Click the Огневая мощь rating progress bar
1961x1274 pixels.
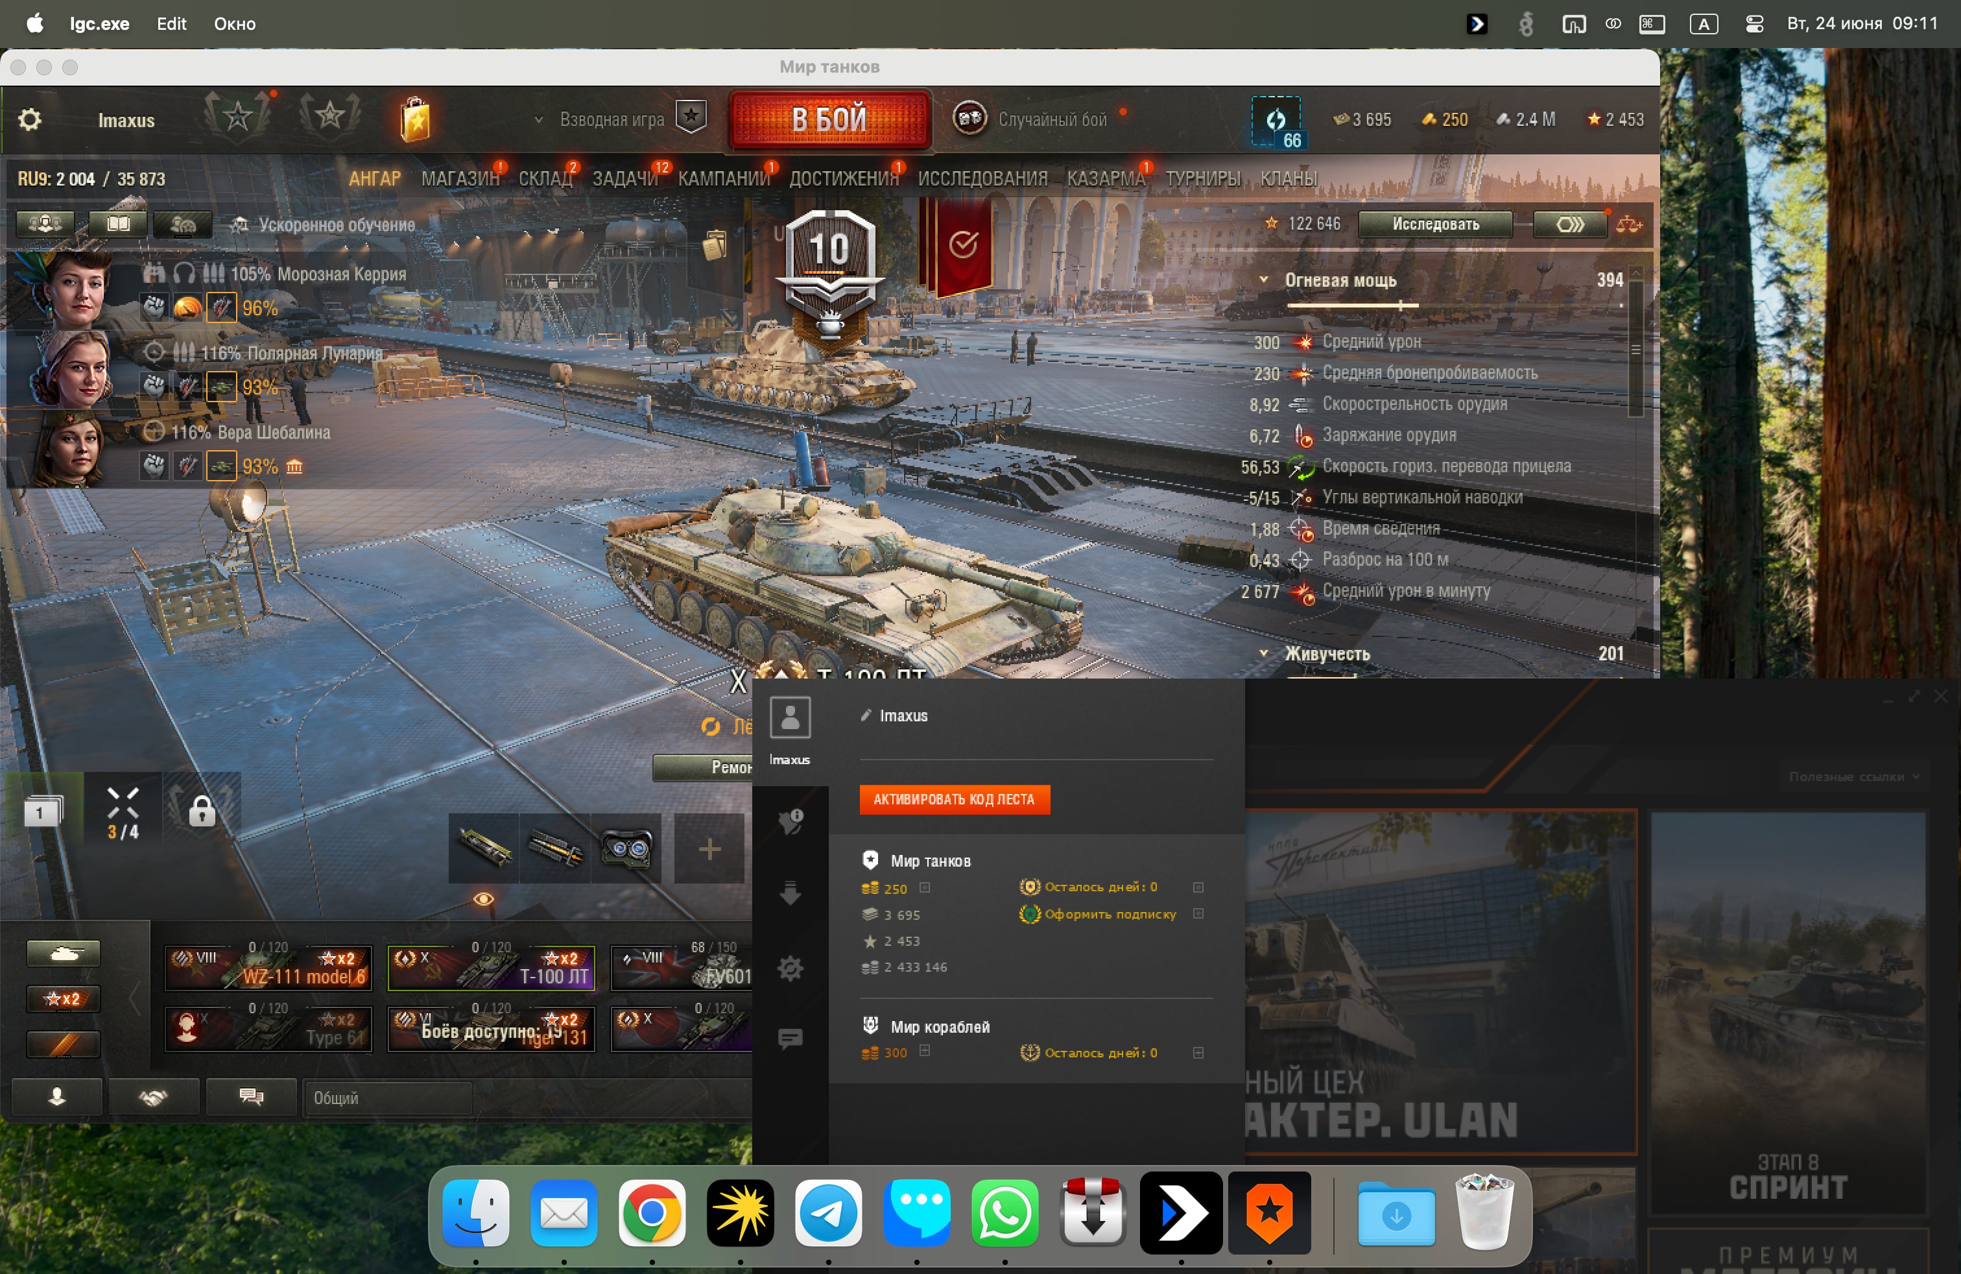tap(1455, 306)
